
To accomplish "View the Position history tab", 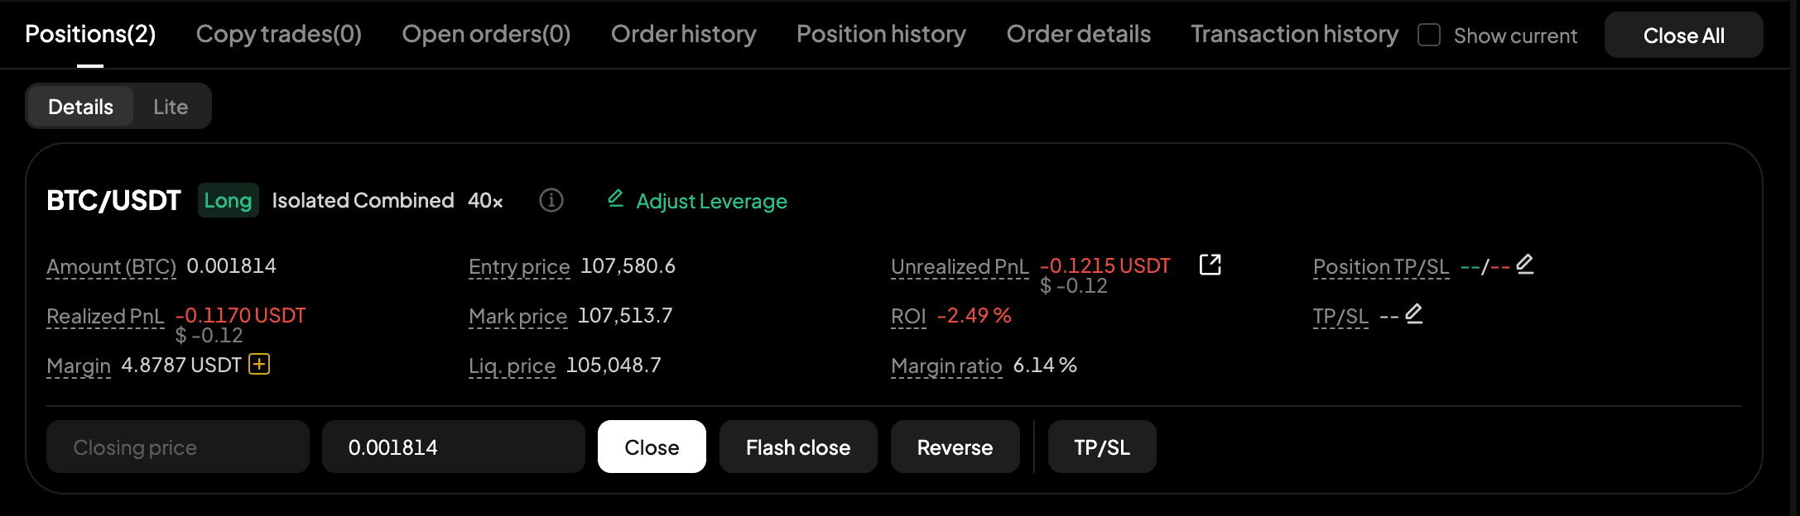I will click(x=881, y=34).
